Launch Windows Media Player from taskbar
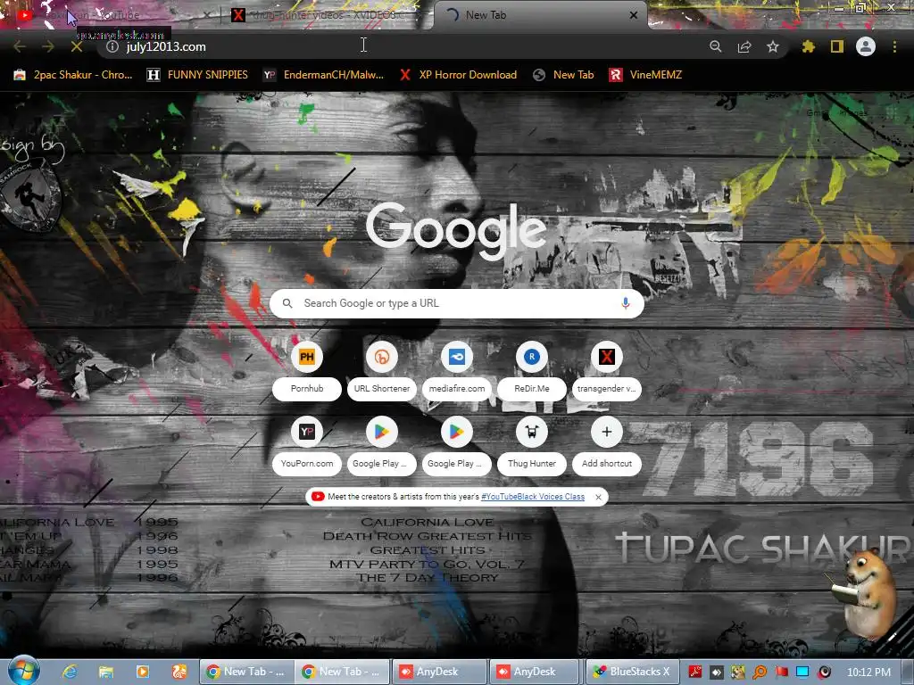 click(x=142, y=672)
